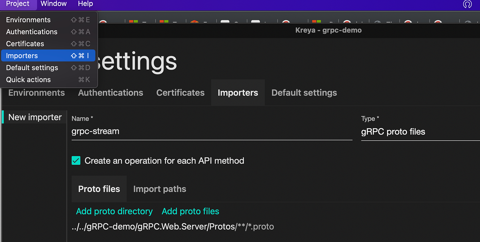Open the Help menu
Viewport: 480px width, 242px height.
[85, 4]
